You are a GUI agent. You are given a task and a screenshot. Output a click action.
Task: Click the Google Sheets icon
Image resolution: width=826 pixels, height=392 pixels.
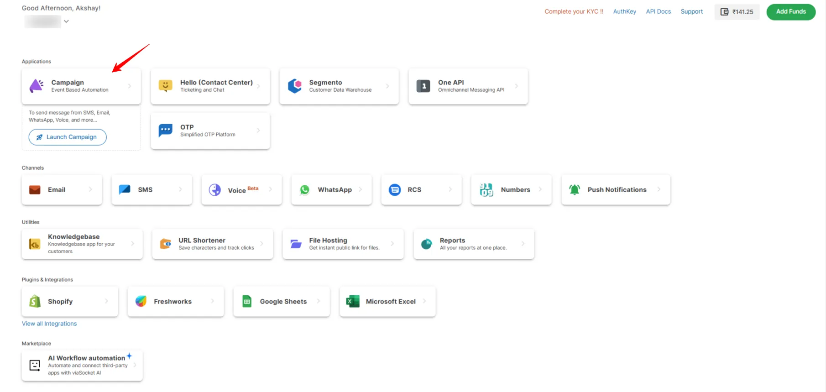coord(247,301)
